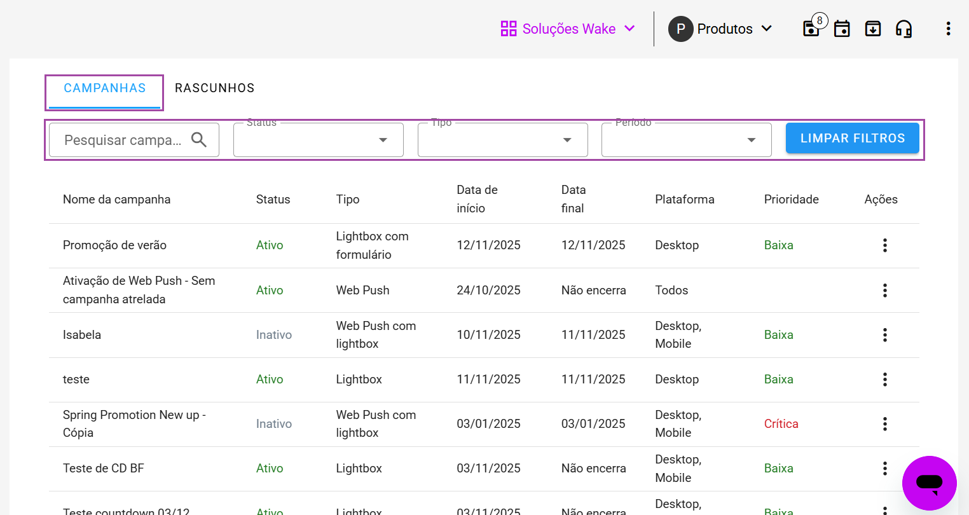
Task: Open the Soluções Wake dropdown menu
Action: pos(568,29)
